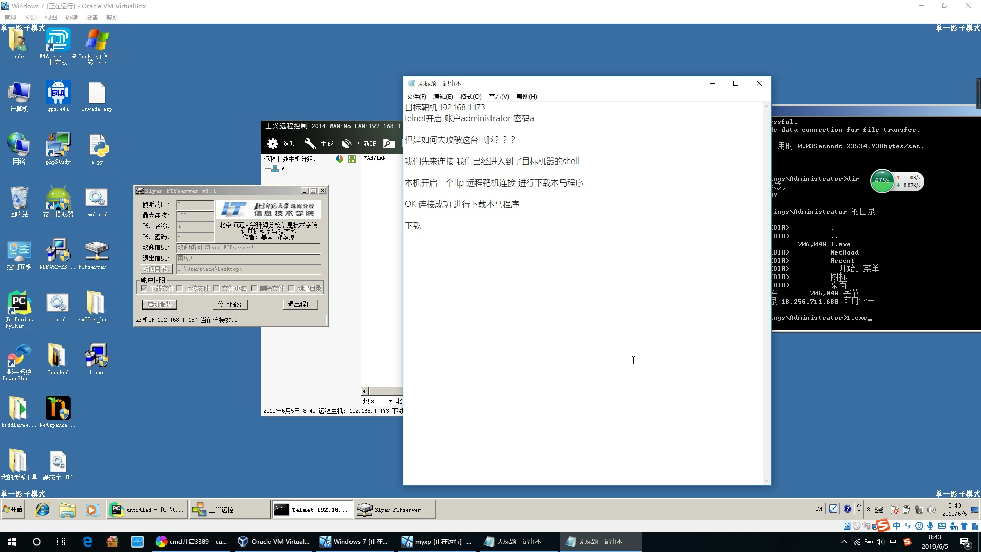Click the Windows 7 volume tray icon

point(931,510)
